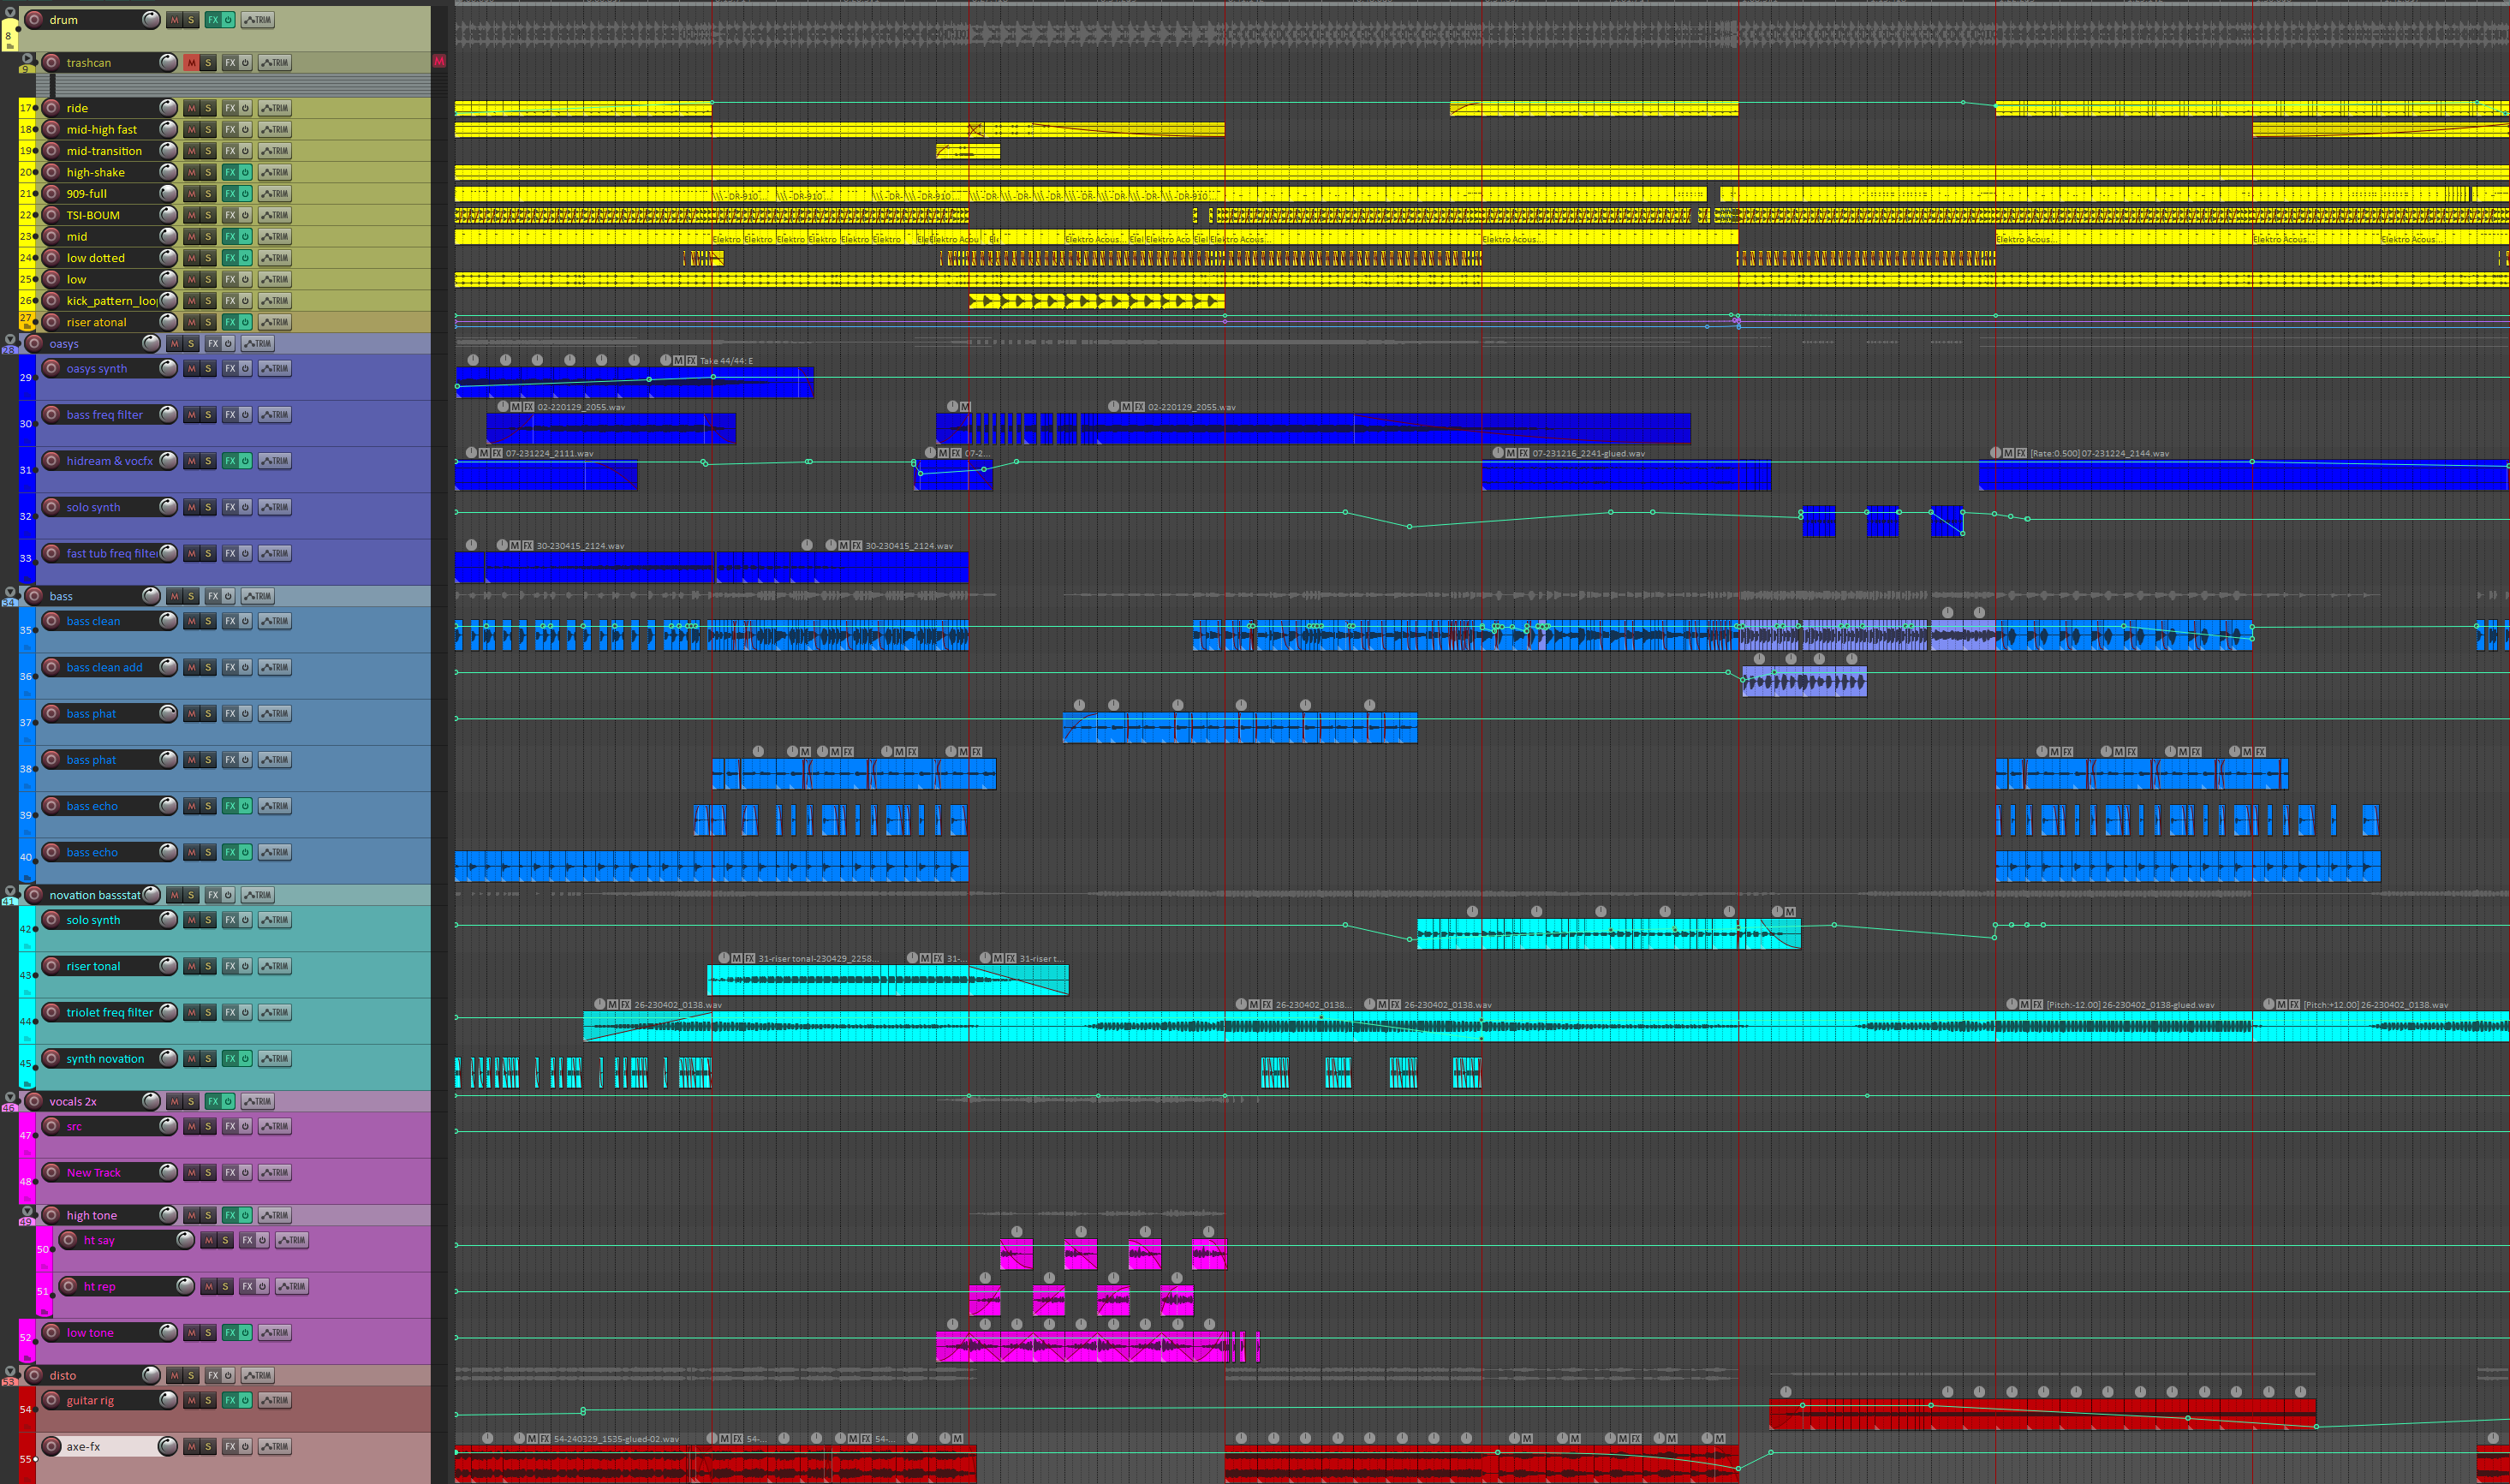Image resolution: width=2510 pixels, height=1484 pixels.
Task: Click the track number 17 color strip
Action: pyautogui.click(x=27, y=108)
